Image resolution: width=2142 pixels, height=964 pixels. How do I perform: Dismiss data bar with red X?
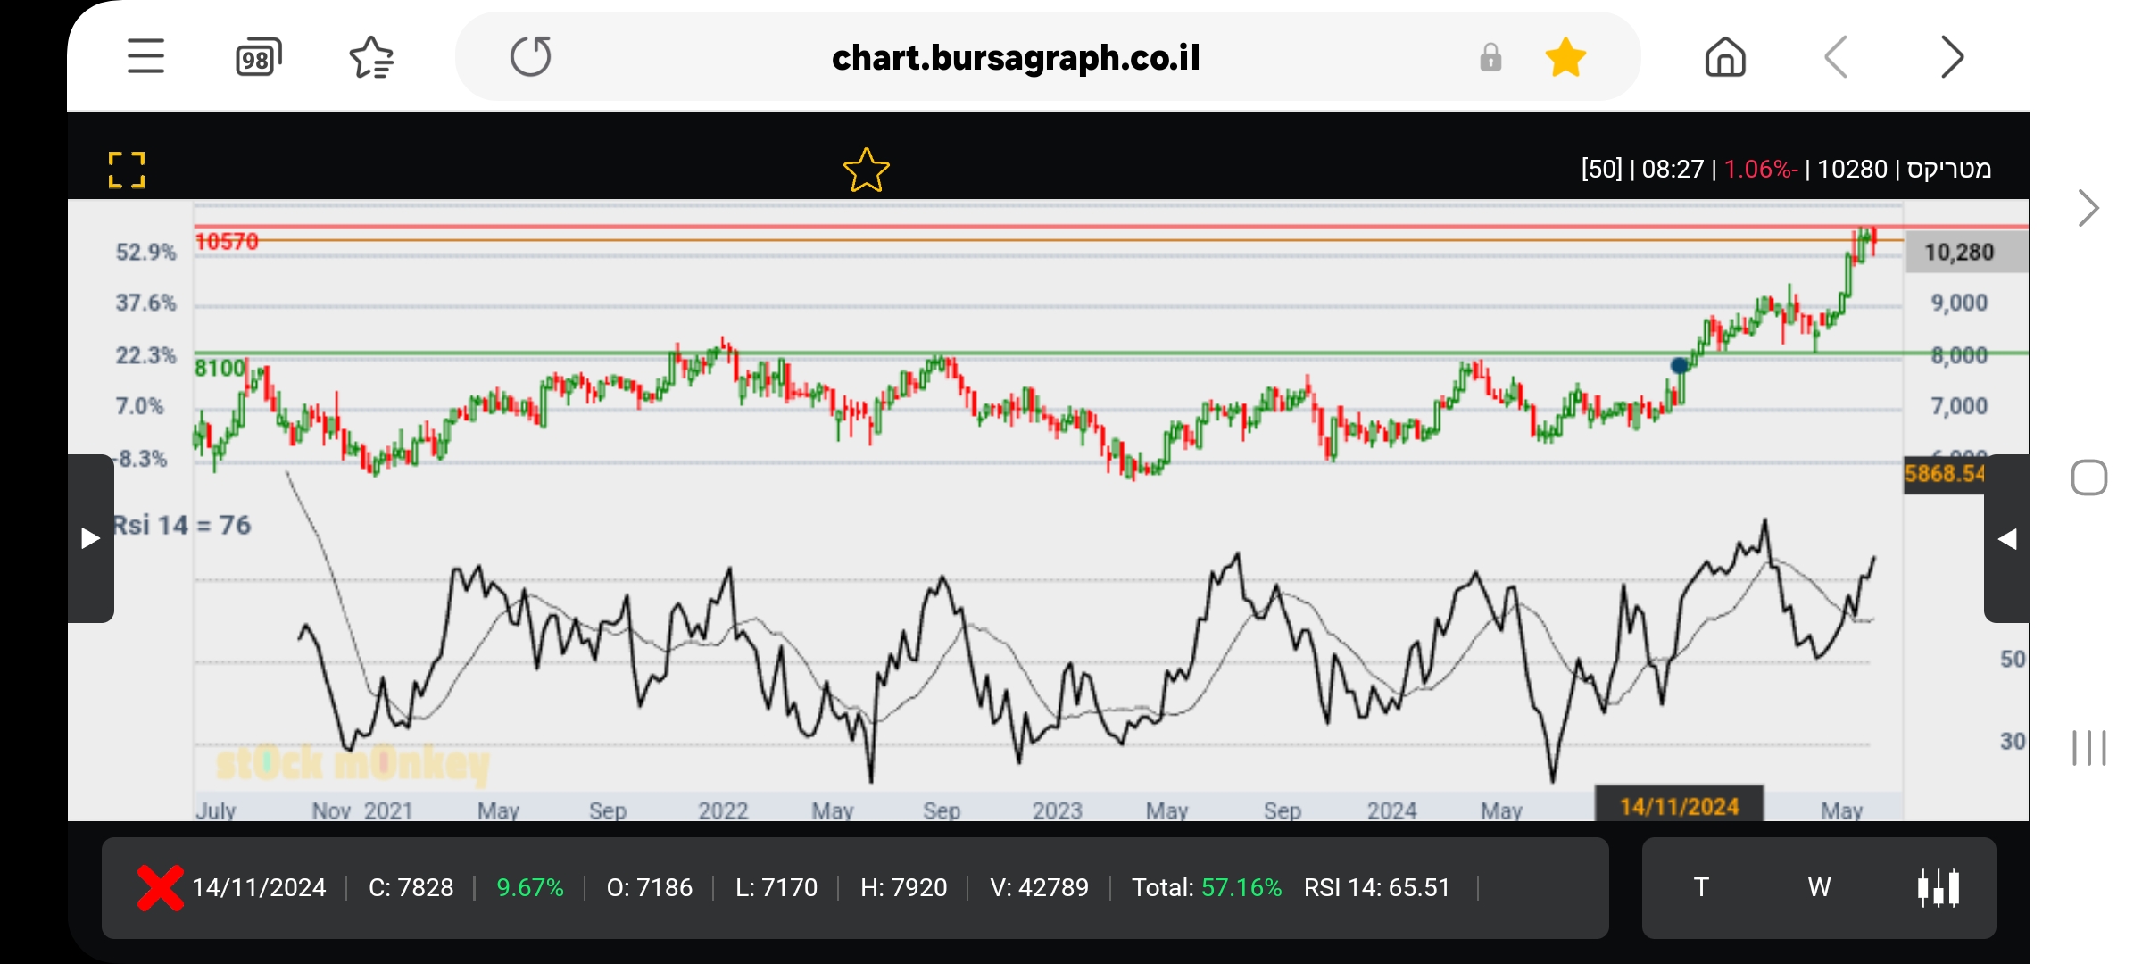(160, 888)
